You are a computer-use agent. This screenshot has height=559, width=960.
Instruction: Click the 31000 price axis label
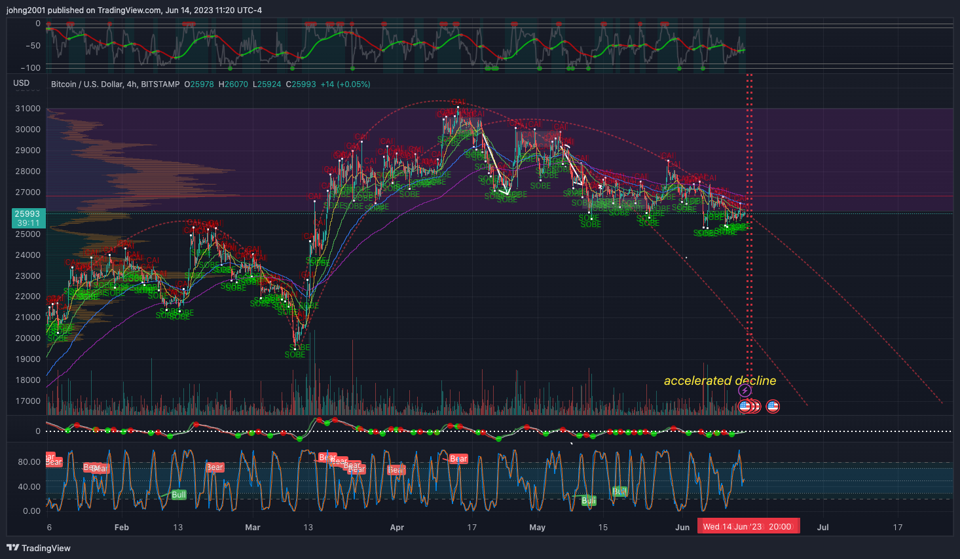pyautogui.click(x=28, y=109)
